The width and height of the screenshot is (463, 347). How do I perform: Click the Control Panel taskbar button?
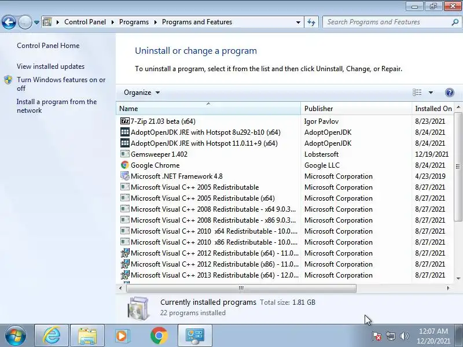(x=195, y=335)
